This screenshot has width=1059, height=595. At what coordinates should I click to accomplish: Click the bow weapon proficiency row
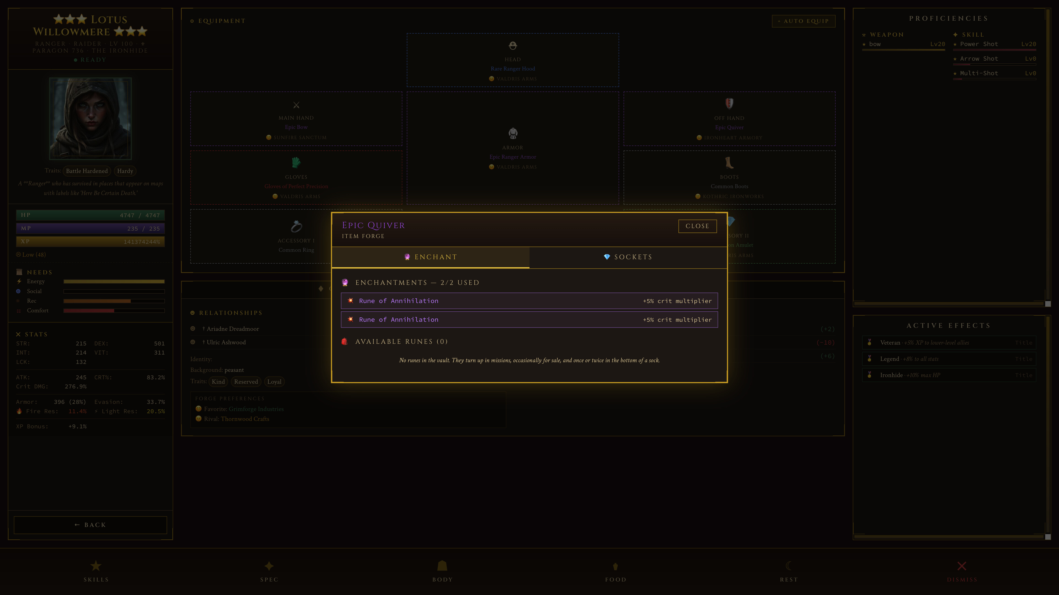pyautogui.click(x=903, y=45)
